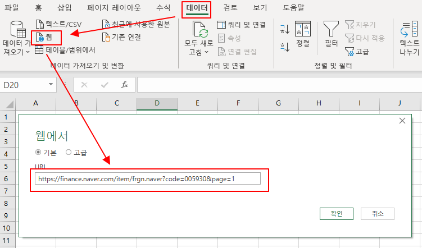The width and height of the screenshot is (422, 248).
Task: Open Insert Function fx button
Action: [125, 85]
